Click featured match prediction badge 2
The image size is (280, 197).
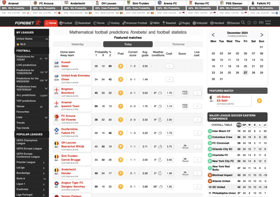pos(259,101)
